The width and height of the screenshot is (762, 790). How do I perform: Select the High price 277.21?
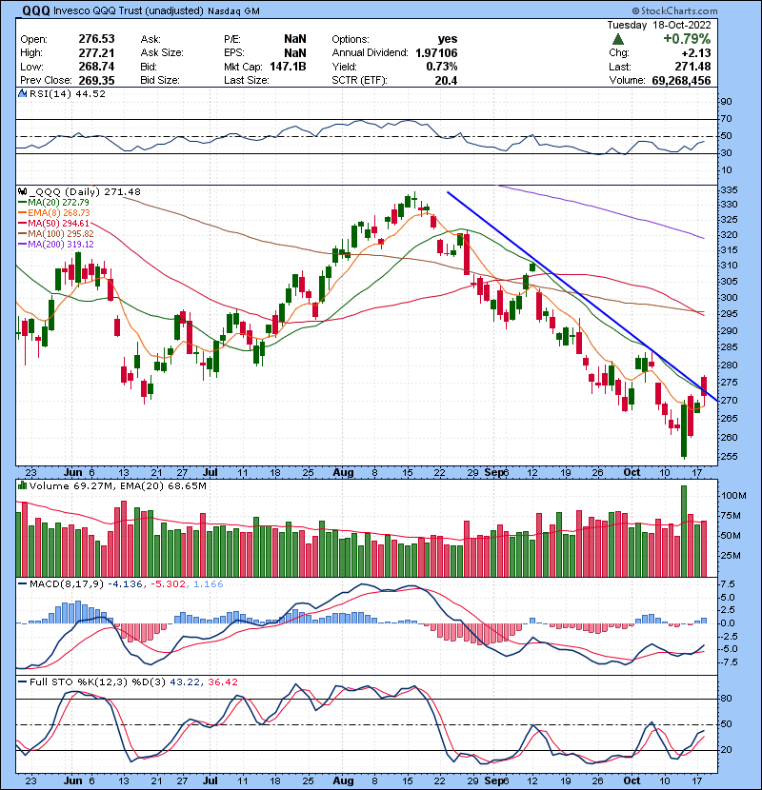(96, 53)
